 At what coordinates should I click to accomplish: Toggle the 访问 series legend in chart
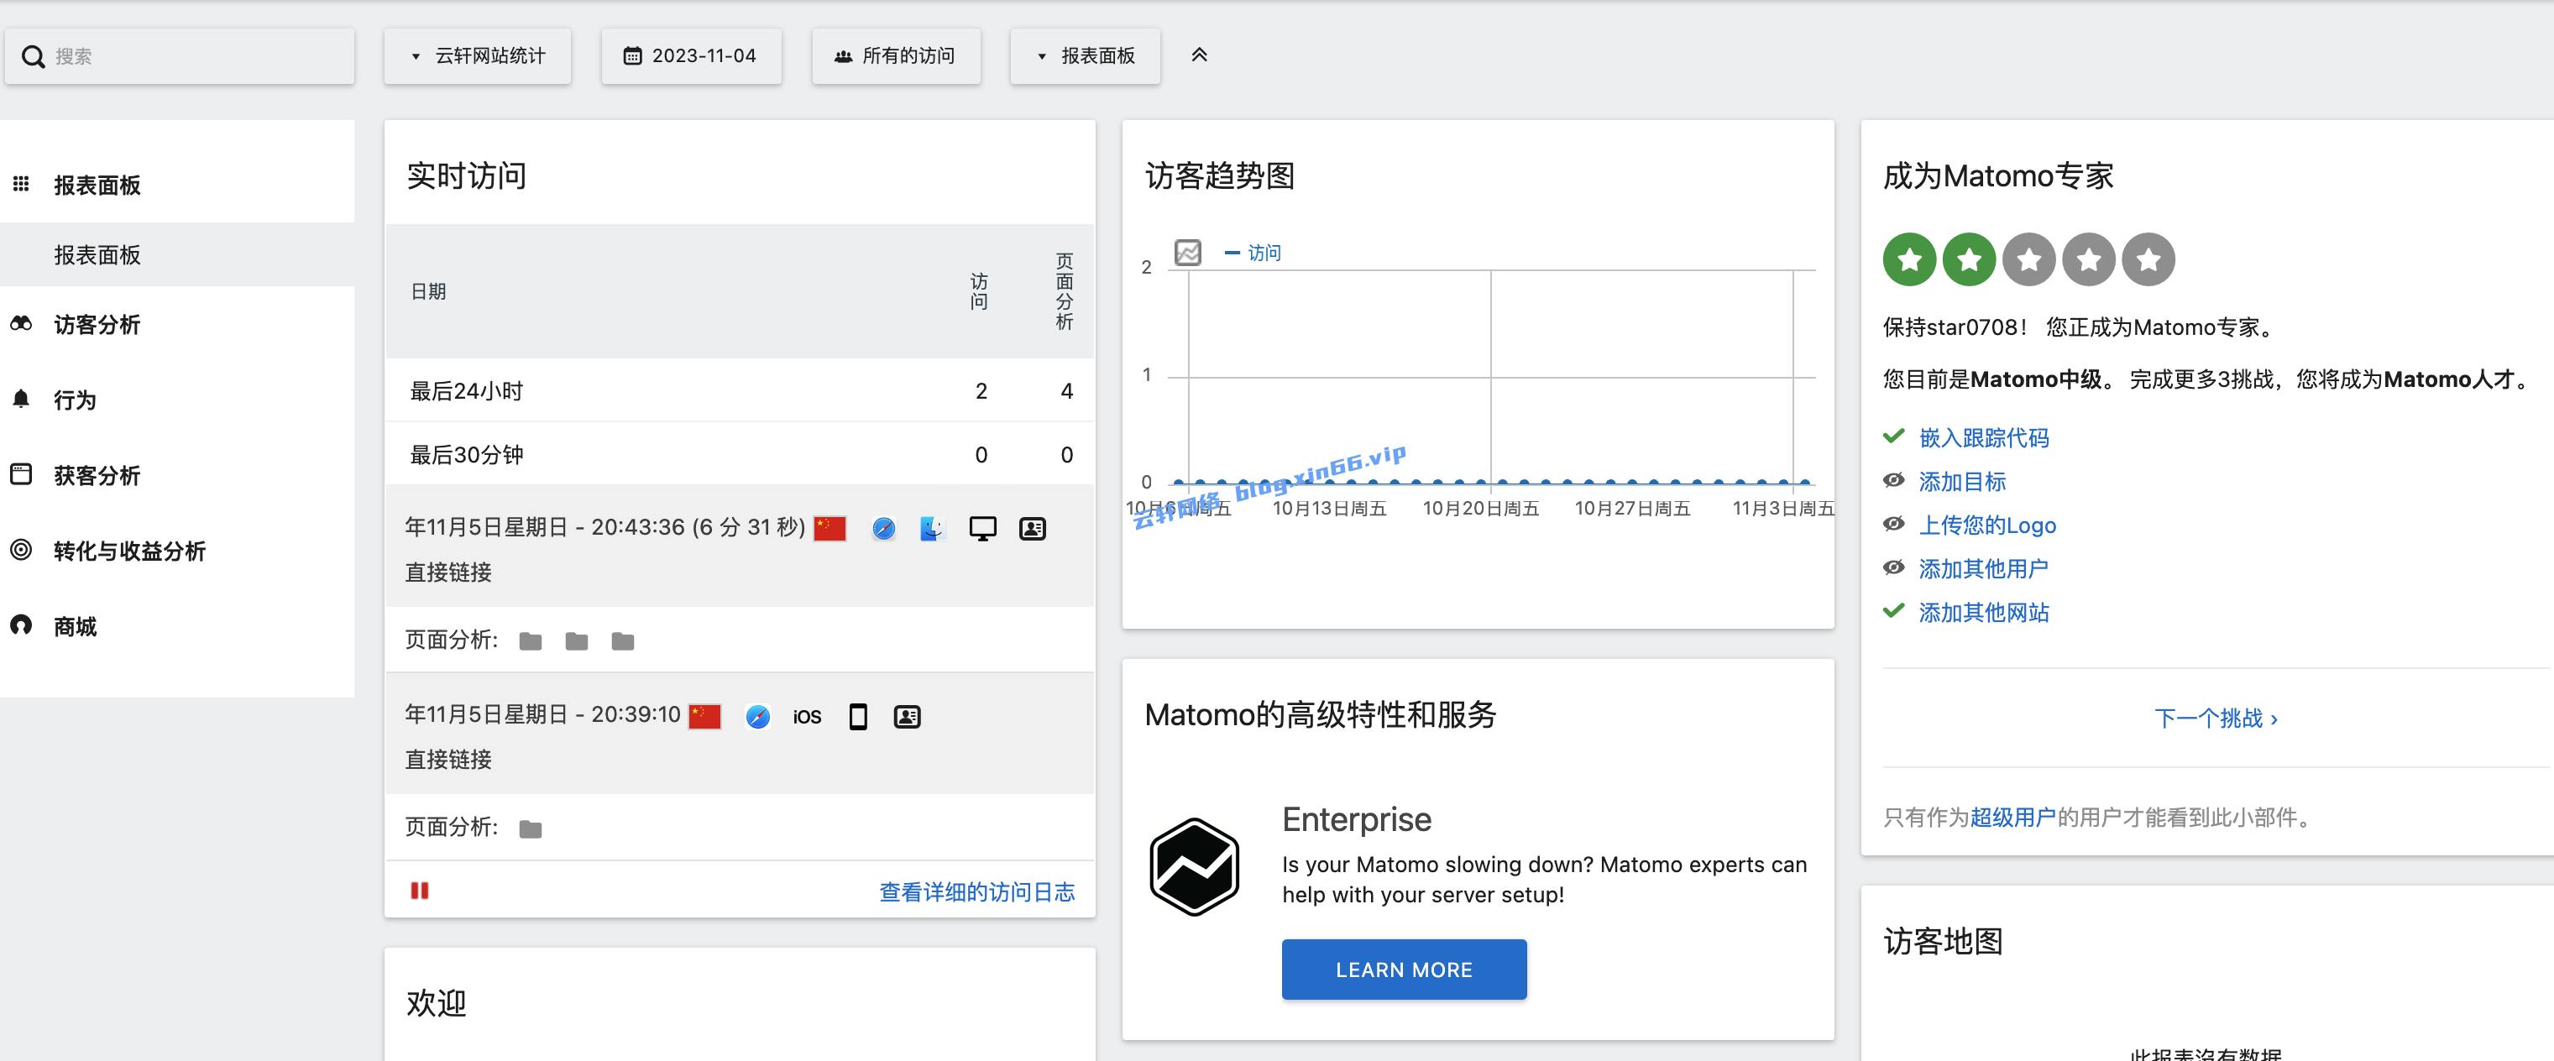pos(1253,253)
